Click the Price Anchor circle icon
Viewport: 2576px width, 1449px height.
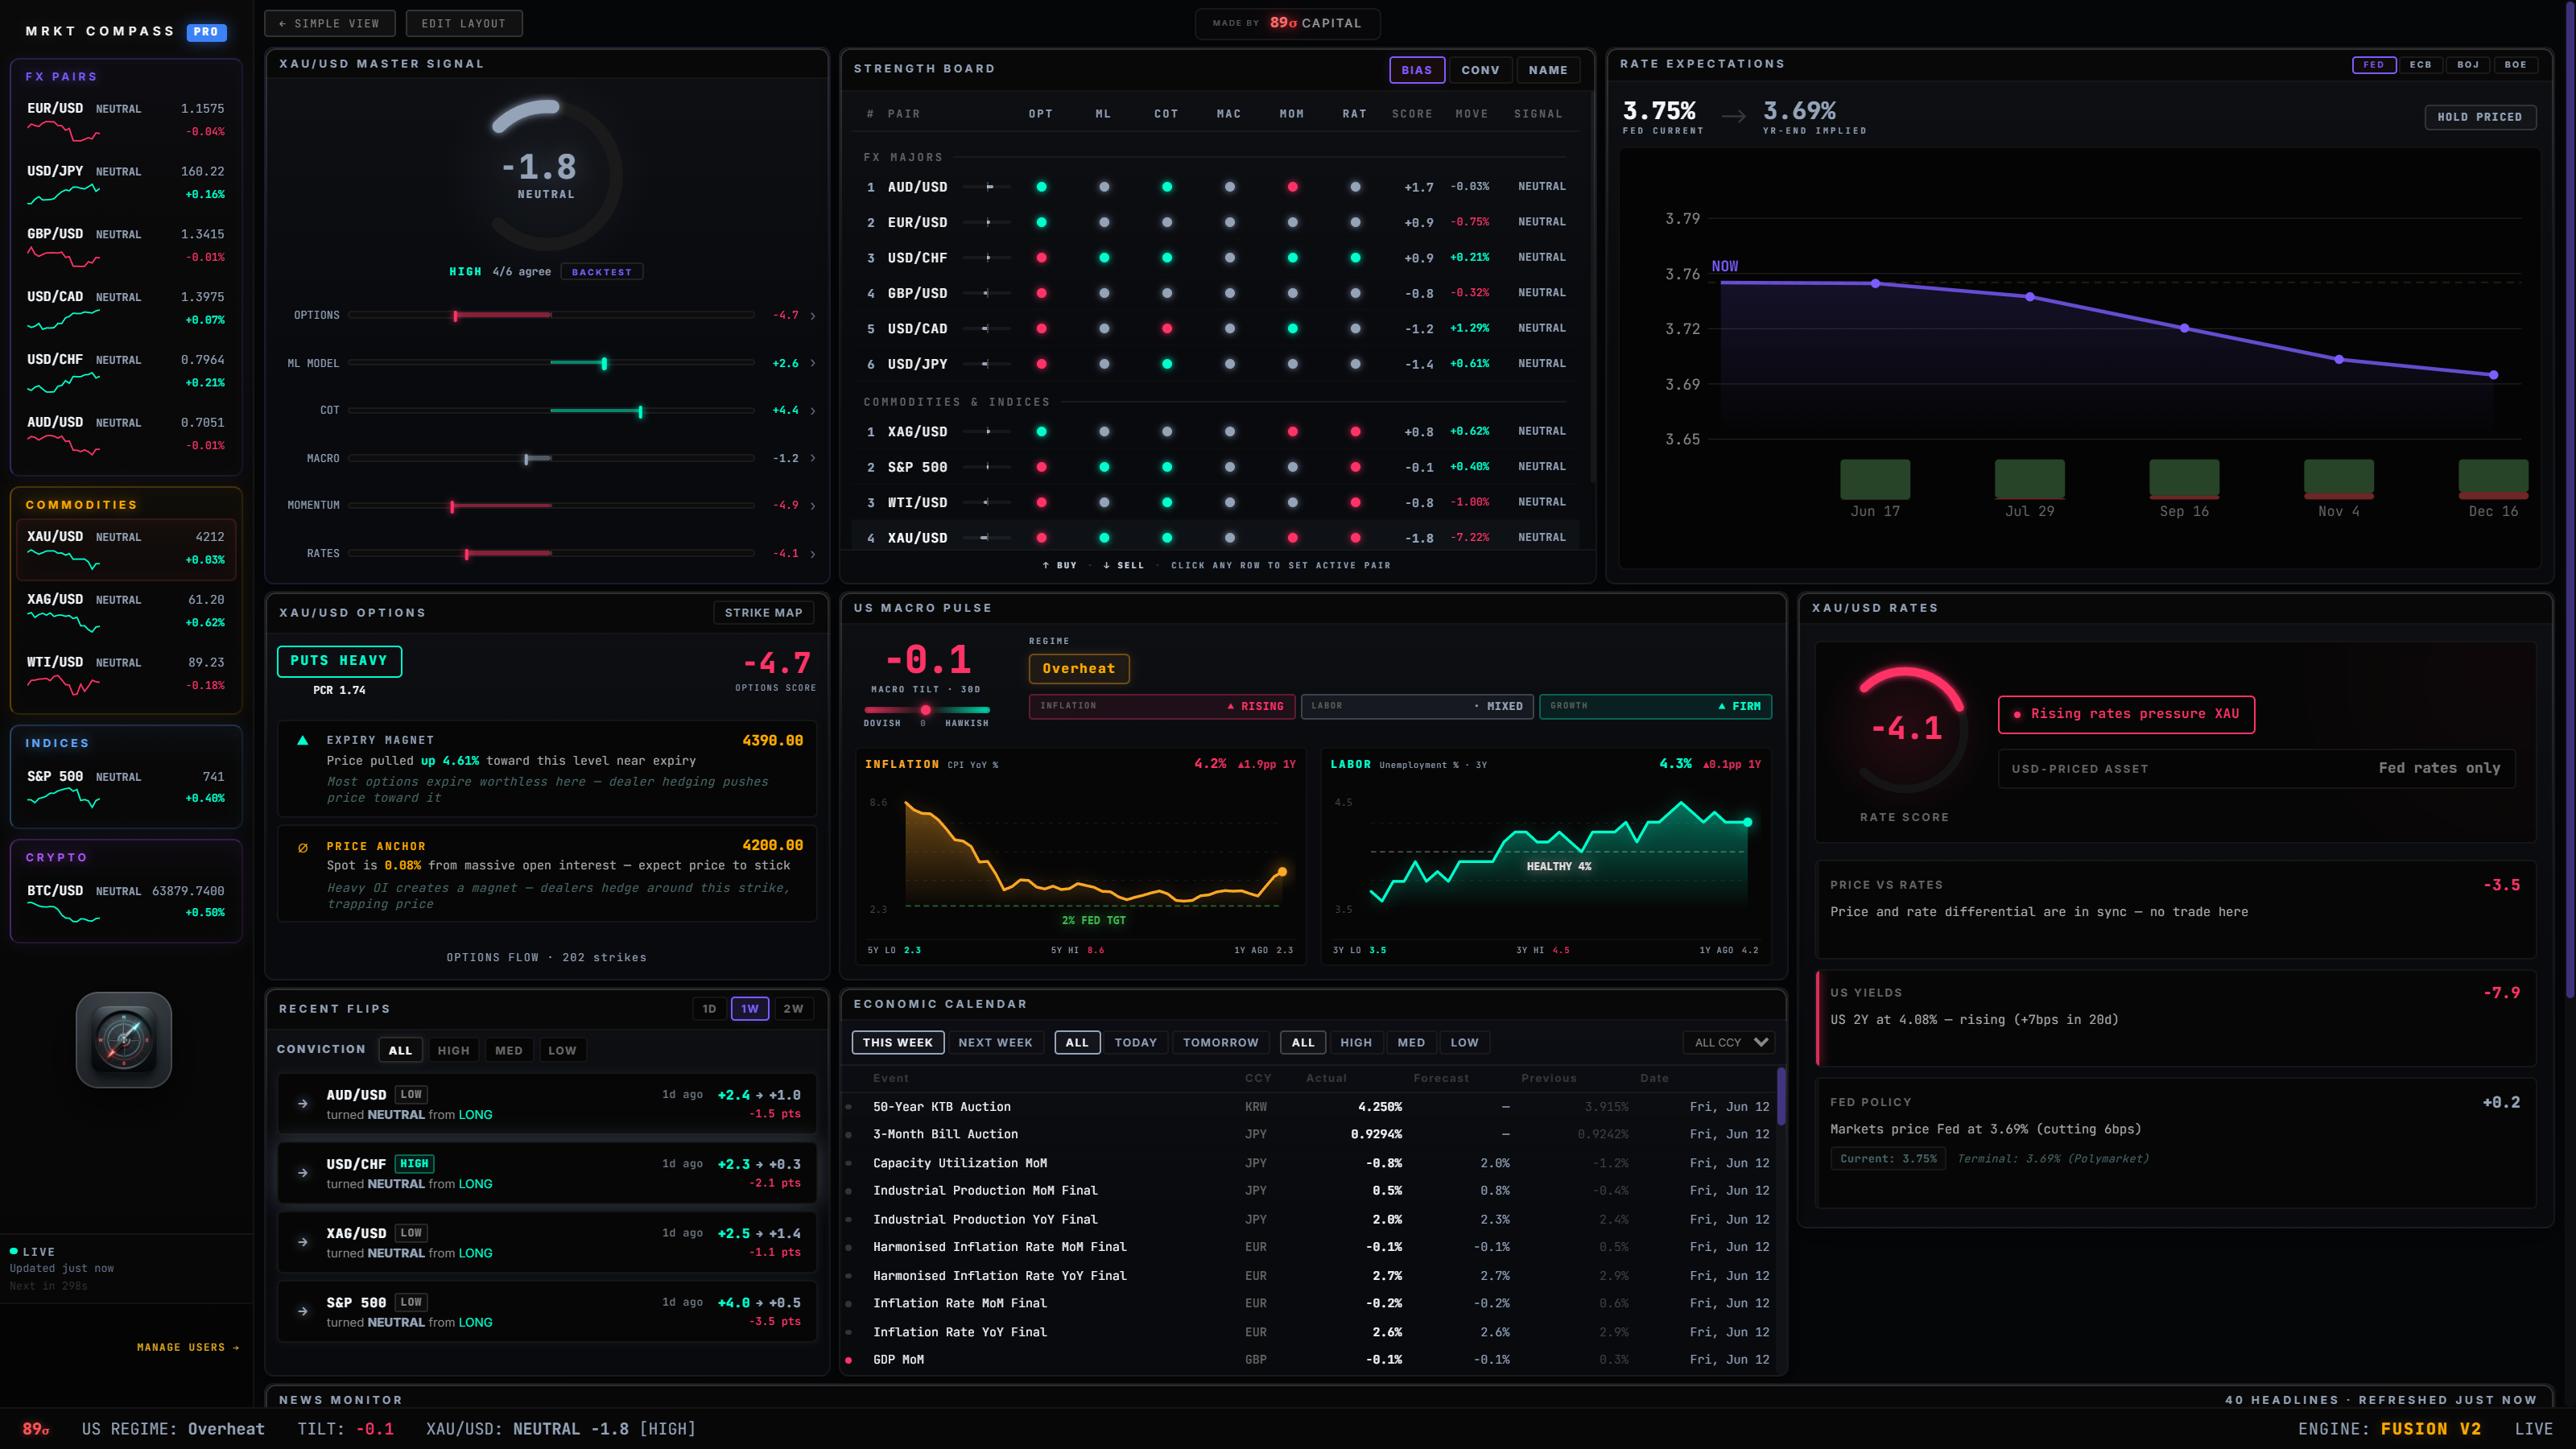tap(303, 848)
